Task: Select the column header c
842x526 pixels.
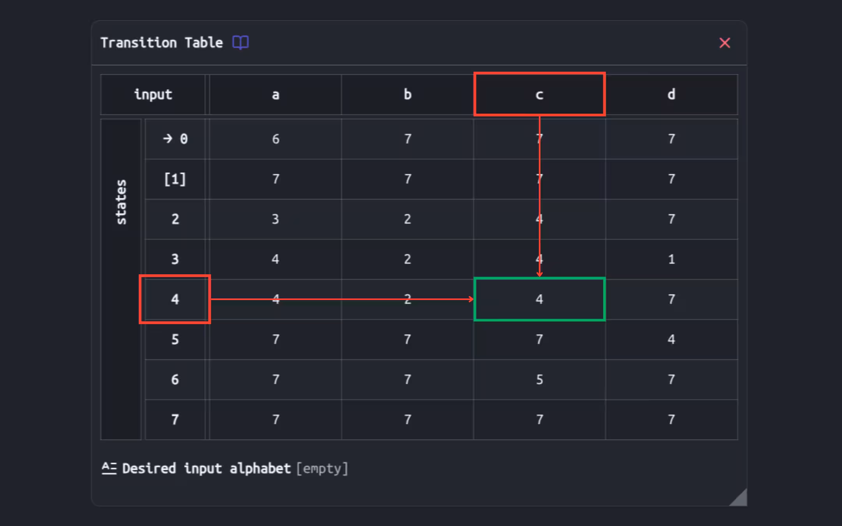Action: coord(540,94)
